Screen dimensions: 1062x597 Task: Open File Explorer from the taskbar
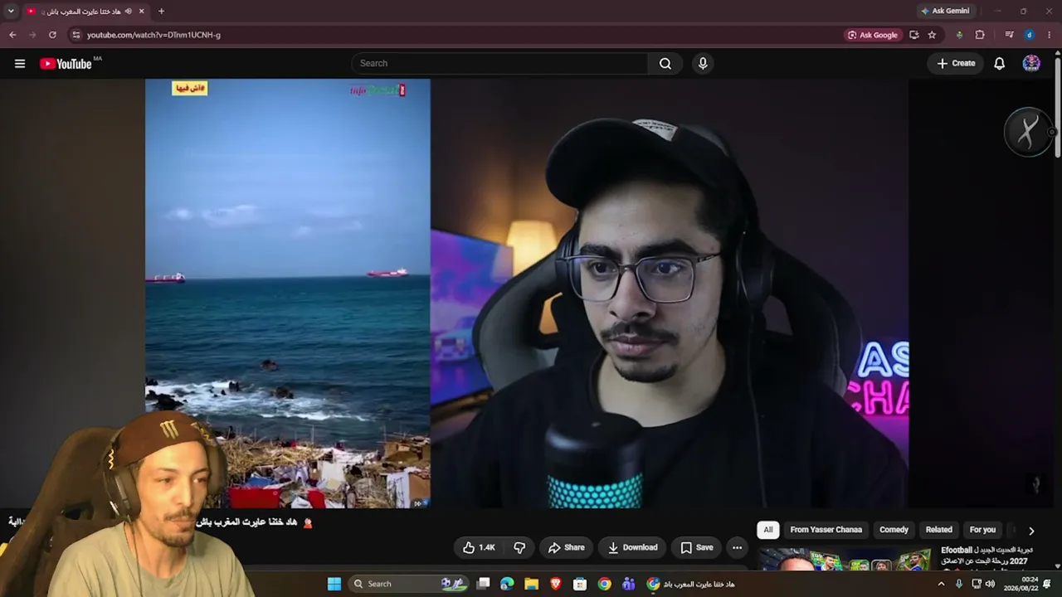click(531, 584)
